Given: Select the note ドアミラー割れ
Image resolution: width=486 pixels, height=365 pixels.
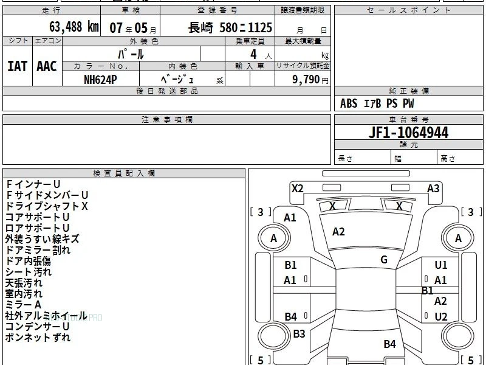Looking at the screenshot, I should tap(38, 250).
